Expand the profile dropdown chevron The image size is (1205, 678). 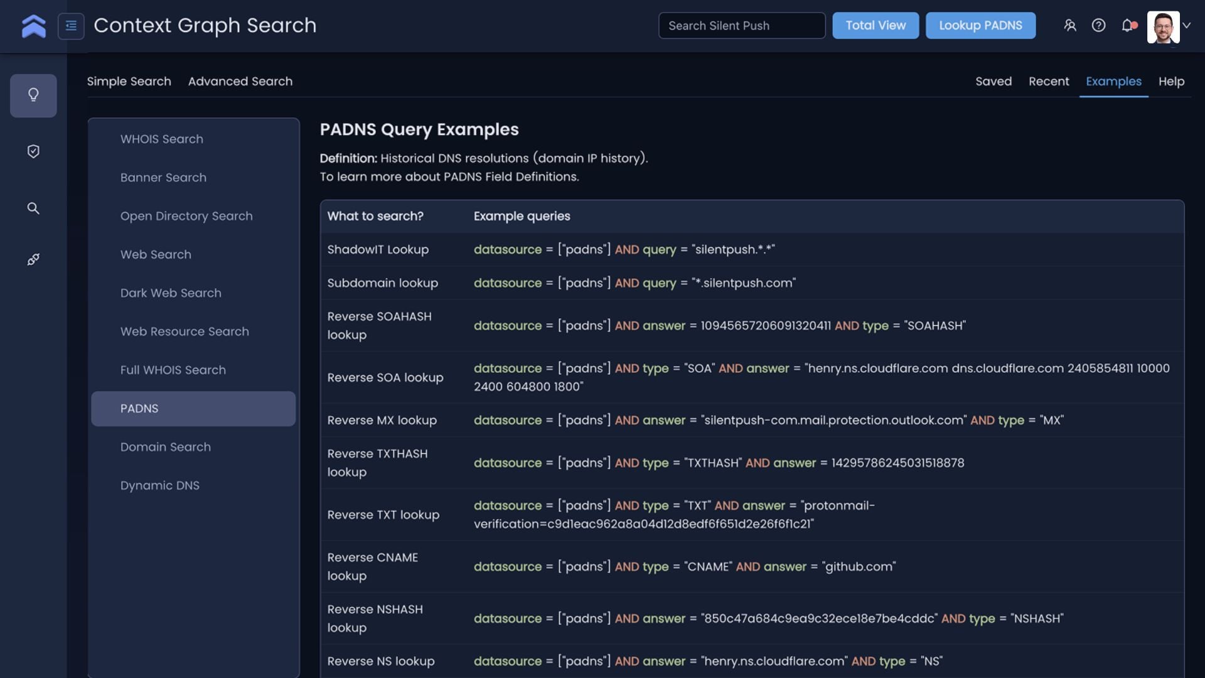1186,26
